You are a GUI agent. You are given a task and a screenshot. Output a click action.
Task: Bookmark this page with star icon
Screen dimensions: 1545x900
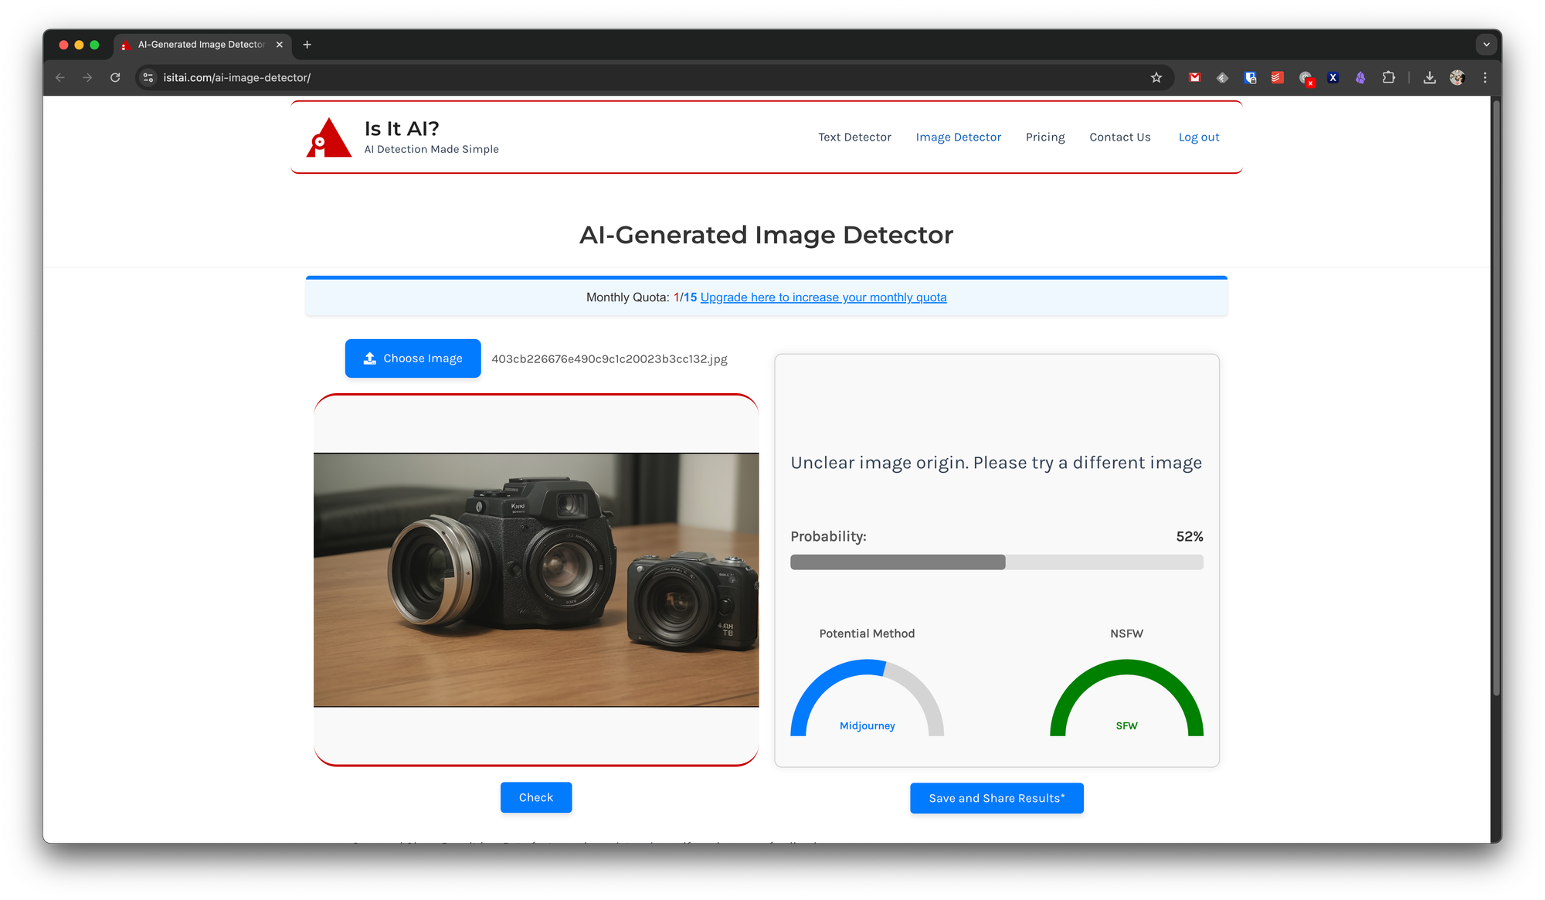[x=1156, y=77]
